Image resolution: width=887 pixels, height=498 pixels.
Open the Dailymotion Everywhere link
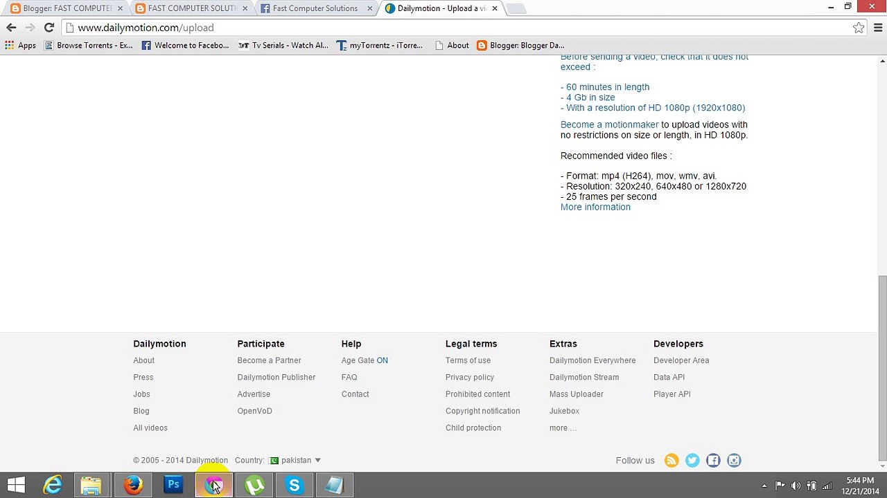(x=592, y=360)
